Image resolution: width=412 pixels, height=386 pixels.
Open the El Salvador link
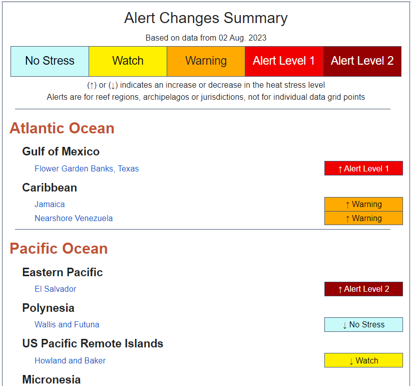(x=56, y=289)
